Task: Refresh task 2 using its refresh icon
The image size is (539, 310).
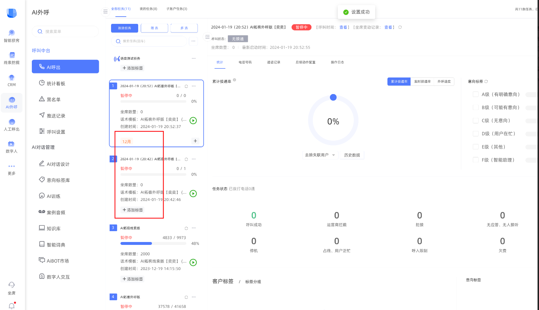Action: pyautogui.click(x=186, y=159)
